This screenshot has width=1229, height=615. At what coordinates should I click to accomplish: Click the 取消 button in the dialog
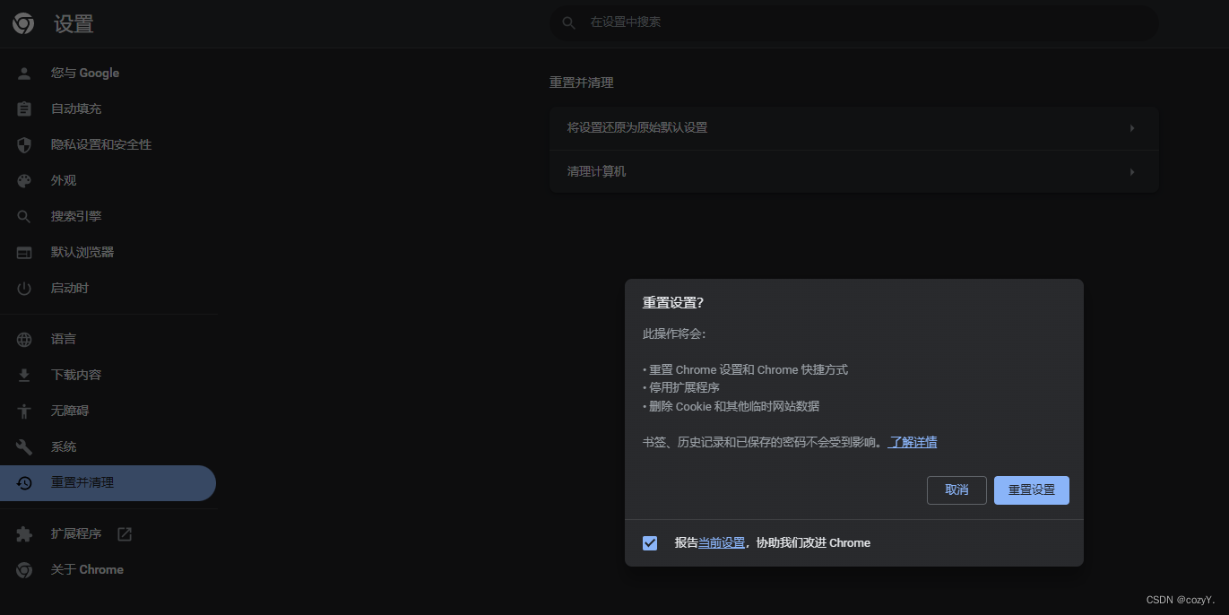(x=956, y=490)
